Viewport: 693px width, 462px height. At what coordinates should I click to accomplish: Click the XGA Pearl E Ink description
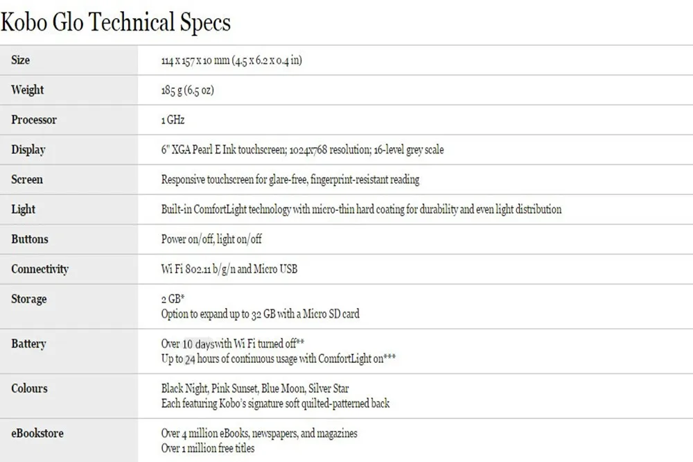[302, 150]
